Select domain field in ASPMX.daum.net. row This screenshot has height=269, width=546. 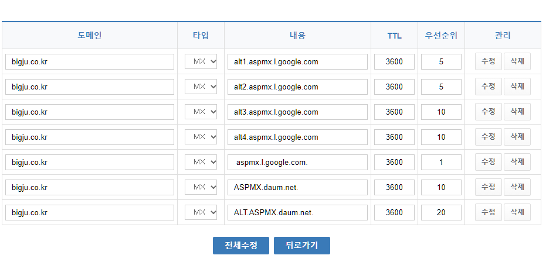(x=90, y=188)
